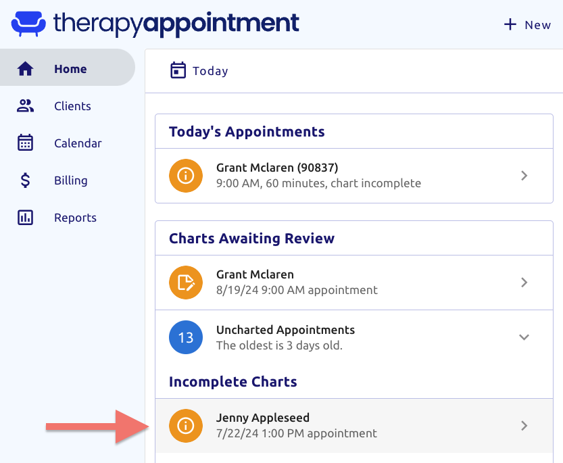The image size is (563, 463).
Task: Open Clients via the people icon
Action: tap(25, 106)
